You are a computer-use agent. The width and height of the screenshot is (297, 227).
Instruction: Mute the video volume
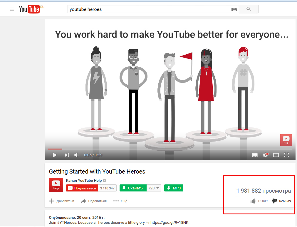(x=76, y=155)
